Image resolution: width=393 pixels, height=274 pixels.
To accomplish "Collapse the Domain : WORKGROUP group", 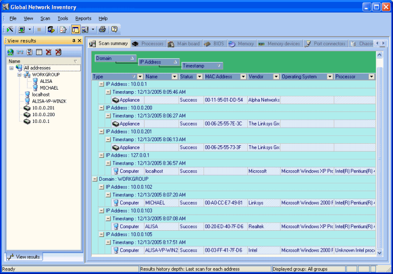I will click(95, 179).
